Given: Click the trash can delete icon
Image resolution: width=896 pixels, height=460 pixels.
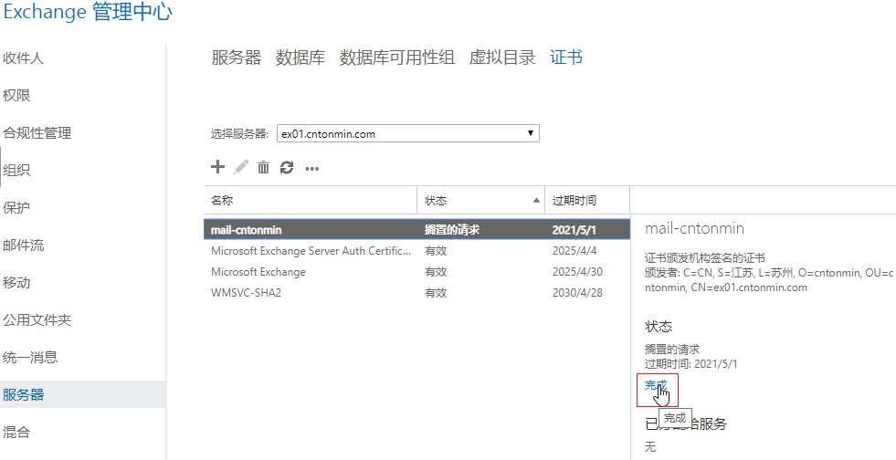Looking at the screenshot, I should click(x=263, y=167).
